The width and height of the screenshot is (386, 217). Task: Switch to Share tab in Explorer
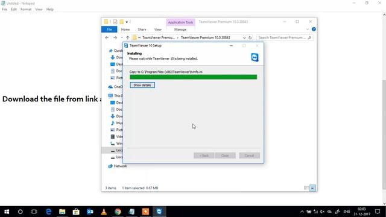142,30
